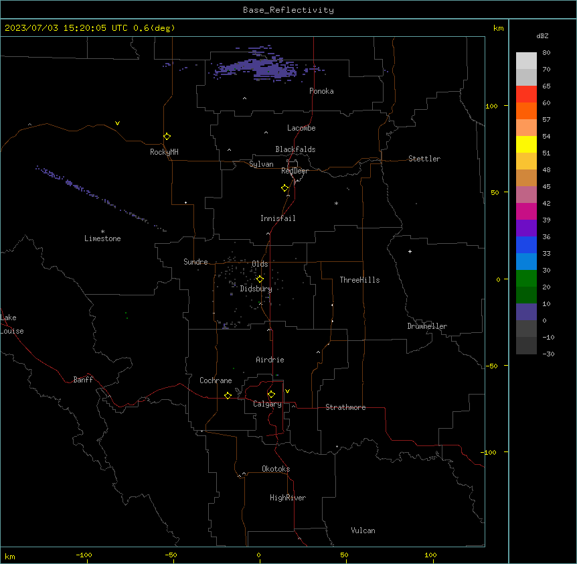Click the Blackfalds town label
Viewport: 577px width, 564px height.
pyautogui.click(x=295, y=149)
